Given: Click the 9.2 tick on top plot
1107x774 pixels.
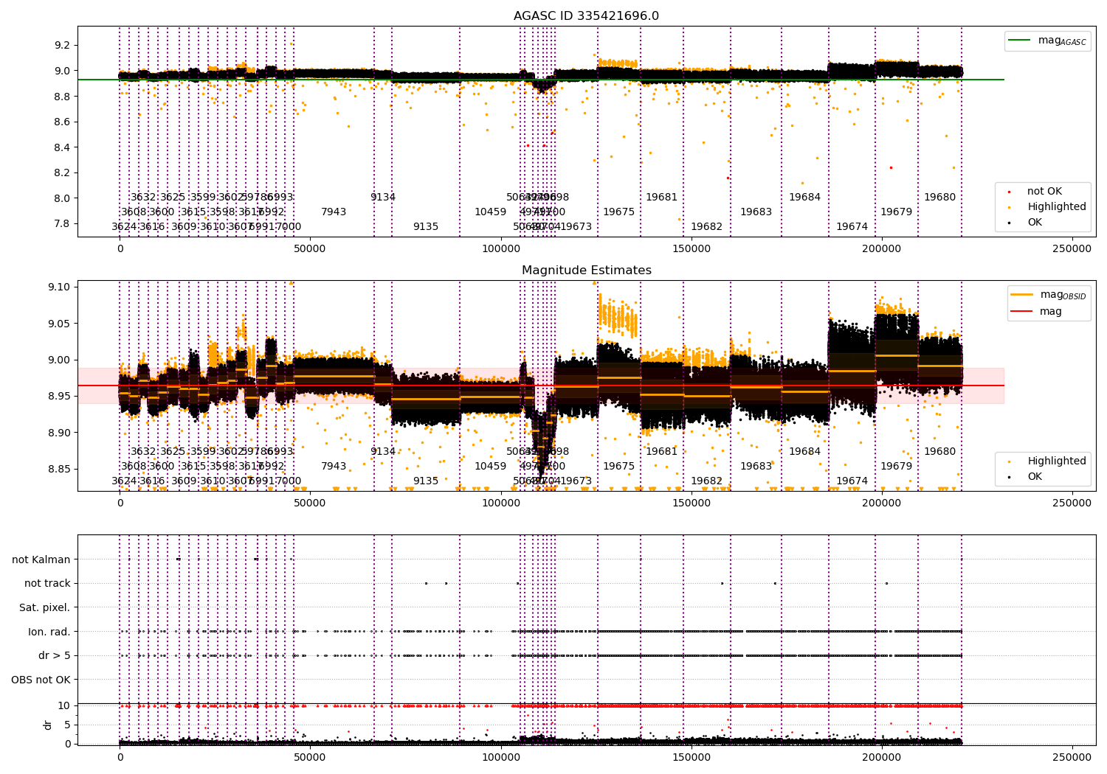Looking at the screenshot, I should [x=62, y=46].
